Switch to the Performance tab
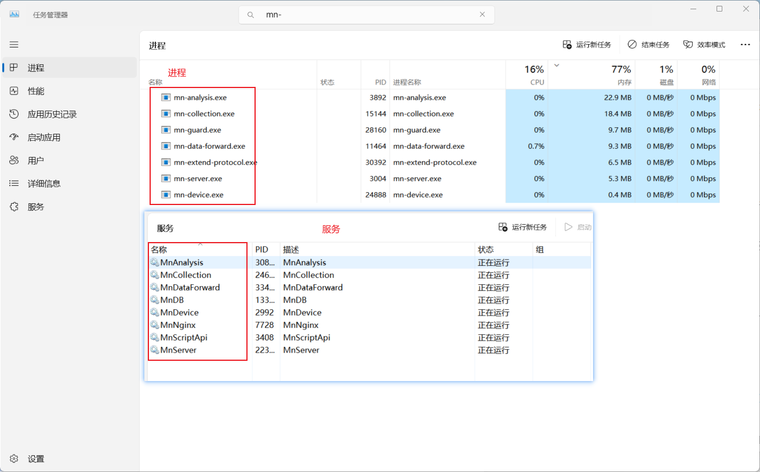The height and width of the screenshot is (472, 760). tap(35, 91)
